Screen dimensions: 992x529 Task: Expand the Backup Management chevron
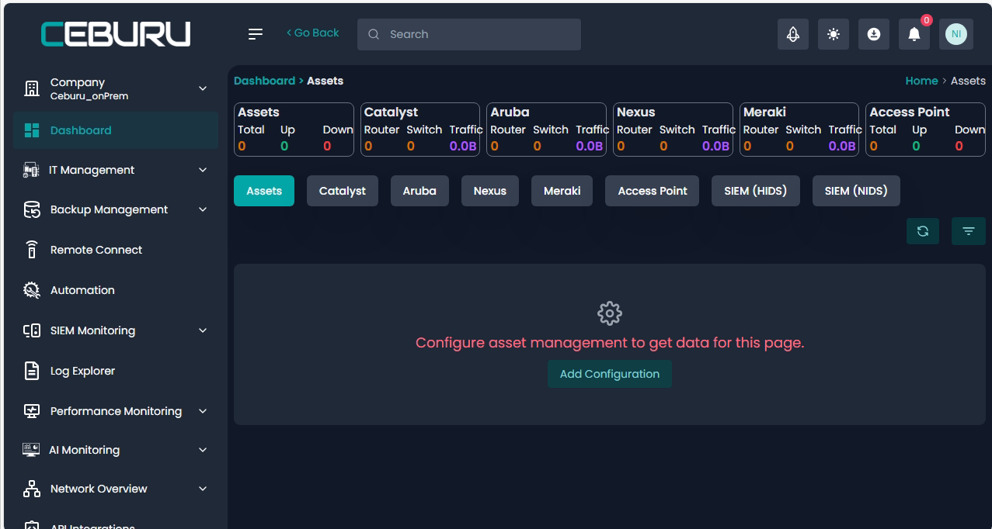(203, 209)
